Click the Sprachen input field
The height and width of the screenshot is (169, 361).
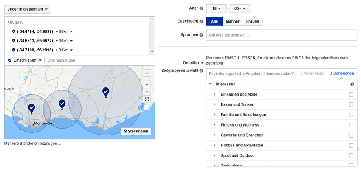[x=281, y=35]
